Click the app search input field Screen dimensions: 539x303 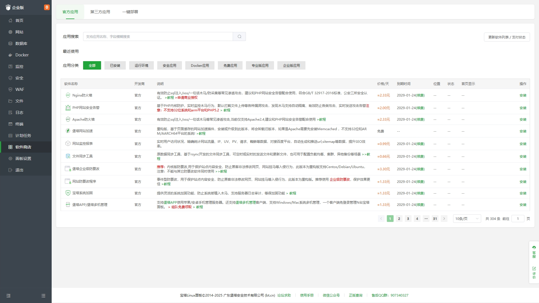point(158,36)
